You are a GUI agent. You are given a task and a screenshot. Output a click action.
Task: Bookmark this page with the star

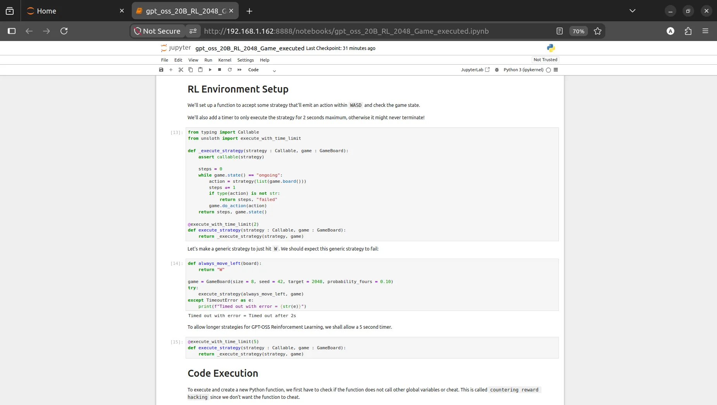(x=598, y=31)
